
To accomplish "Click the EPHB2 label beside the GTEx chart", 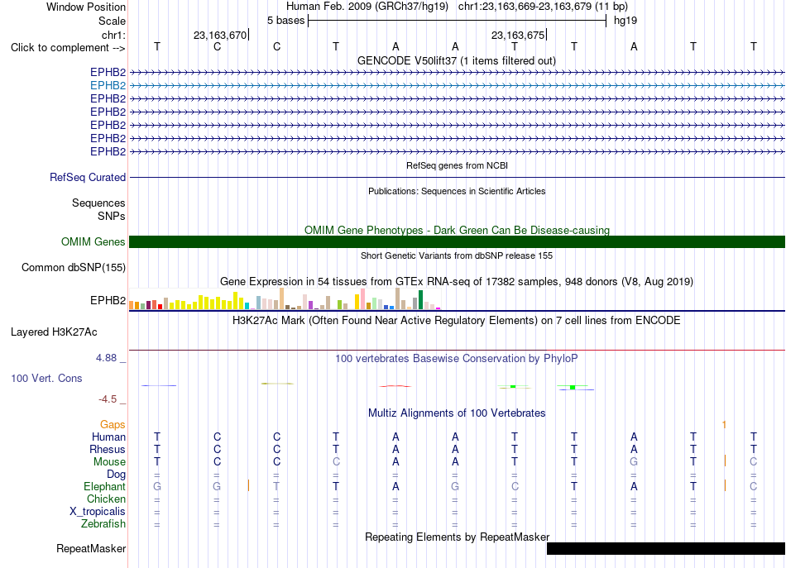I will 108,300.
